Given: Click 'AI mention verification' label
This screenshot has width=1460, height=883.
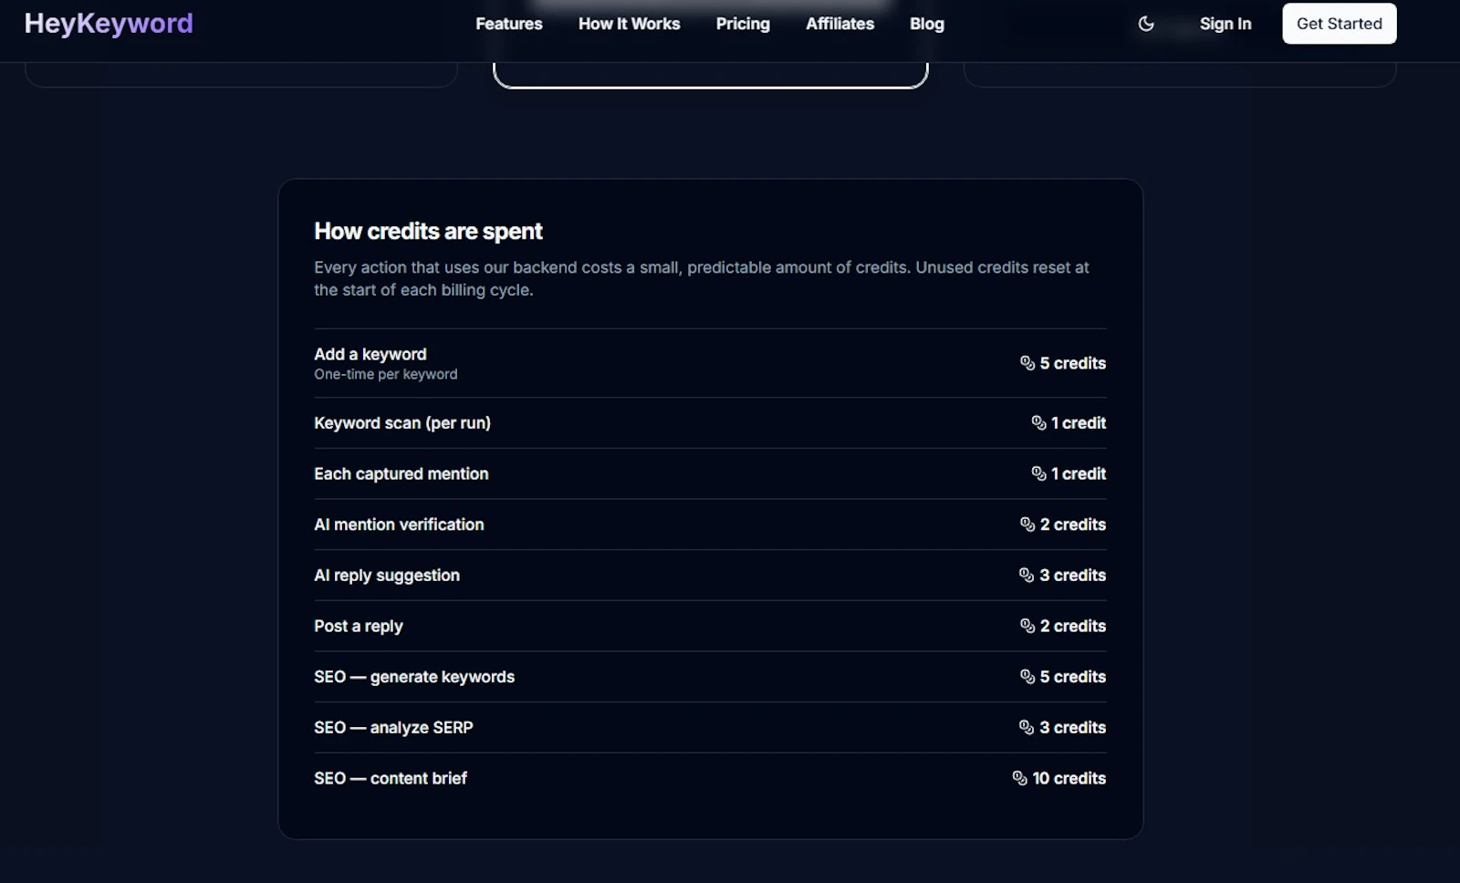Looking at the screenshot, I should [x=399, y=525].
